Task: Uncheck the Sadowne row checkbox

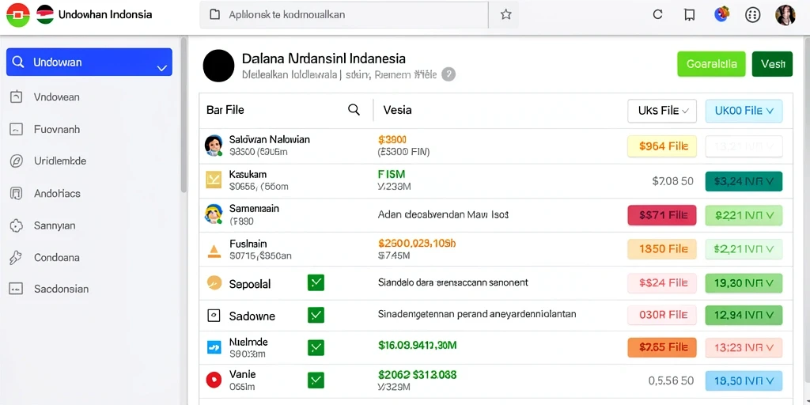Action: [316, 315]
